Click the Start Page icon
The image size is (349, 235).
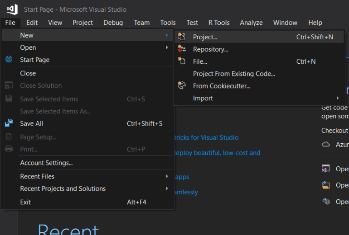[x=9, y=60]
